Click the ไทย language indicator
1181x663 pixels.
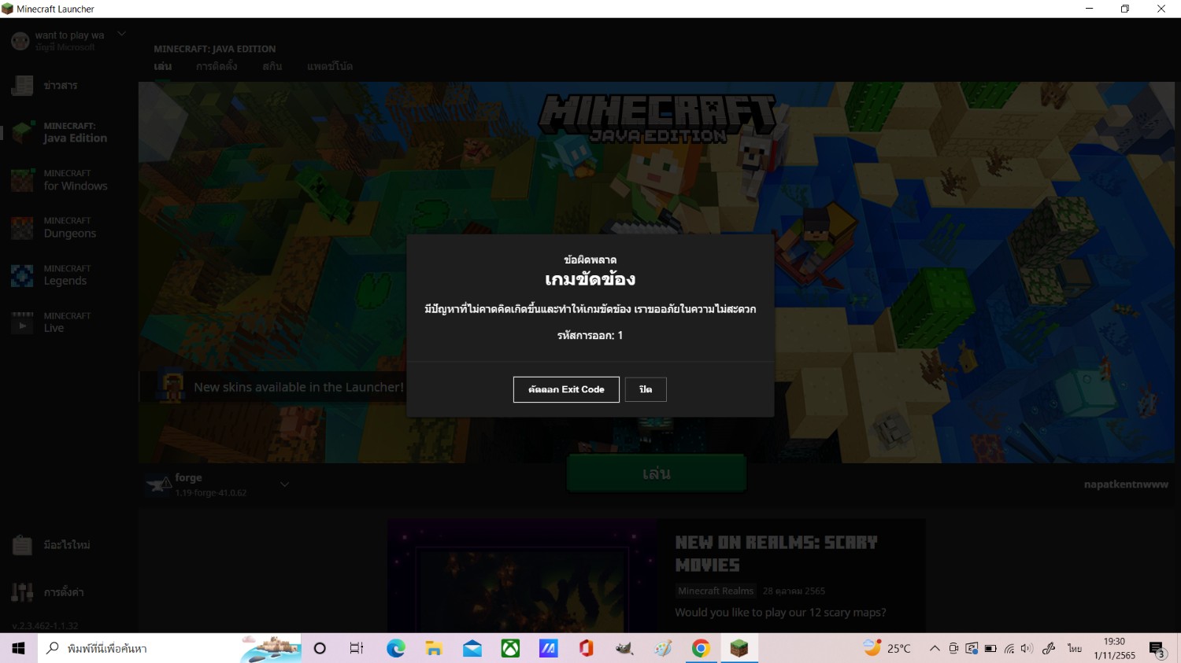(x=1075, y=649)
